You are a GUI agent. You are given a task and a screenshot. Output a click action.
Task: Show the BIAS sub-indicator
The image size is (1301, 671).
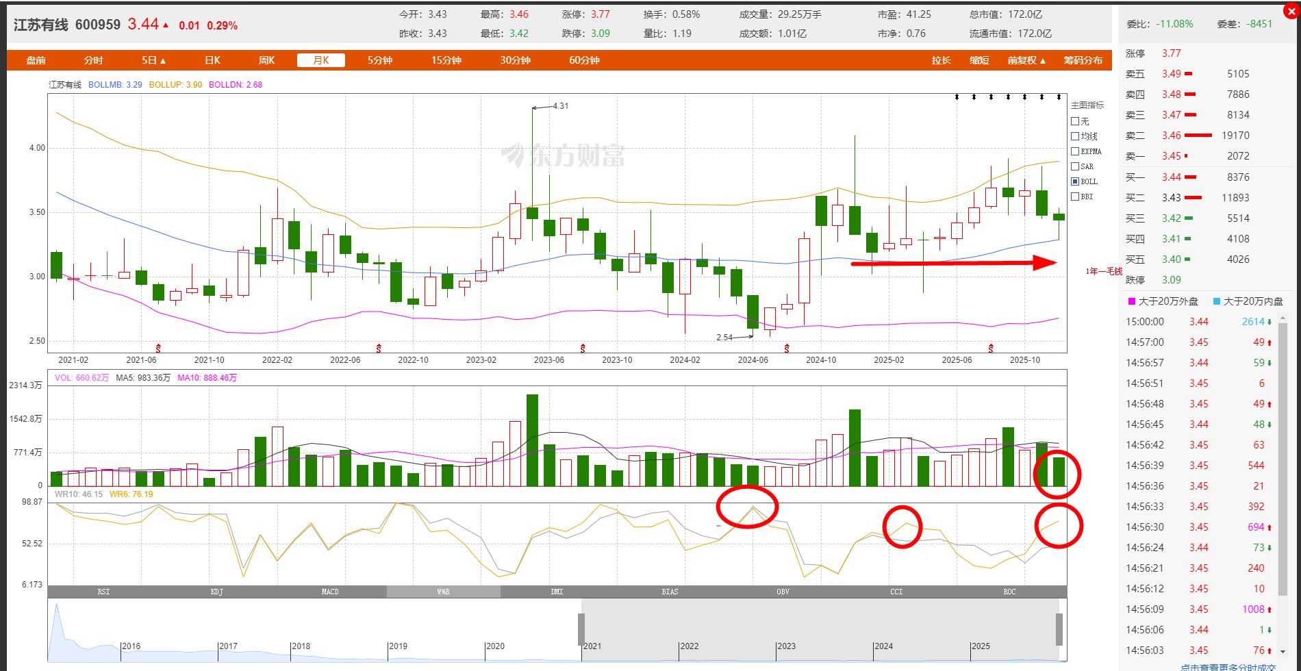[x=670, y=592]
